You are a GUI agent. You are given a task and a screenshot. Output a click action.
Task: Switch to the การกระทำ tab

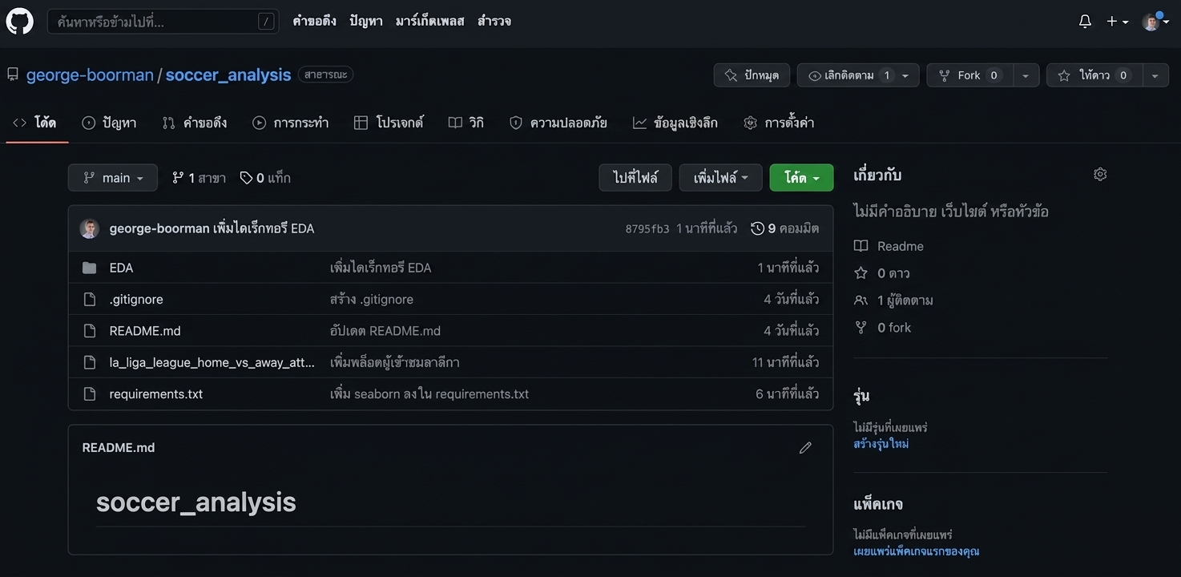pos(290,123)
